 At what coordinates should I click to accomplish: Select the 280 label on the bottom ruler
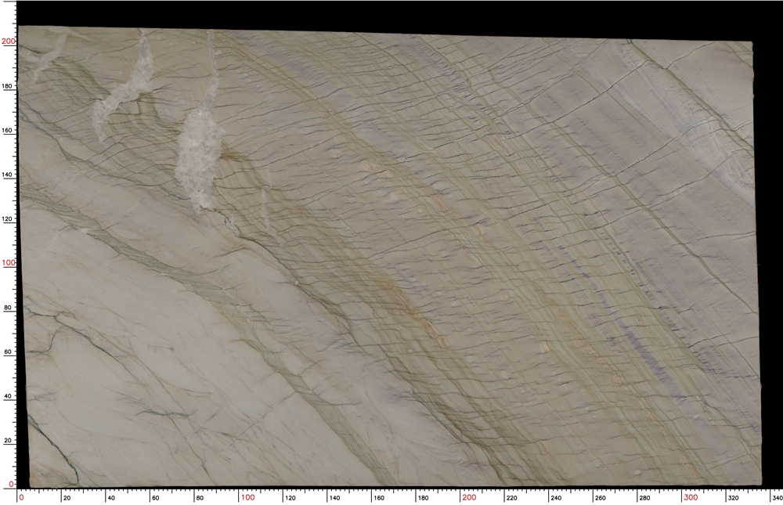(644, 498)
